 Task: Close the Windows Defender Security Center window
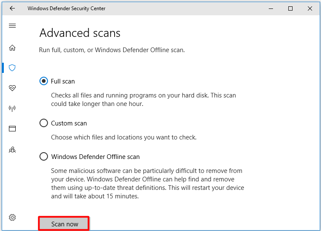(310, 8)
